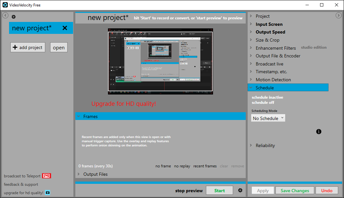Click the red Teleport broadcast icon
The image size is (344, 198).
pos(47,176)
